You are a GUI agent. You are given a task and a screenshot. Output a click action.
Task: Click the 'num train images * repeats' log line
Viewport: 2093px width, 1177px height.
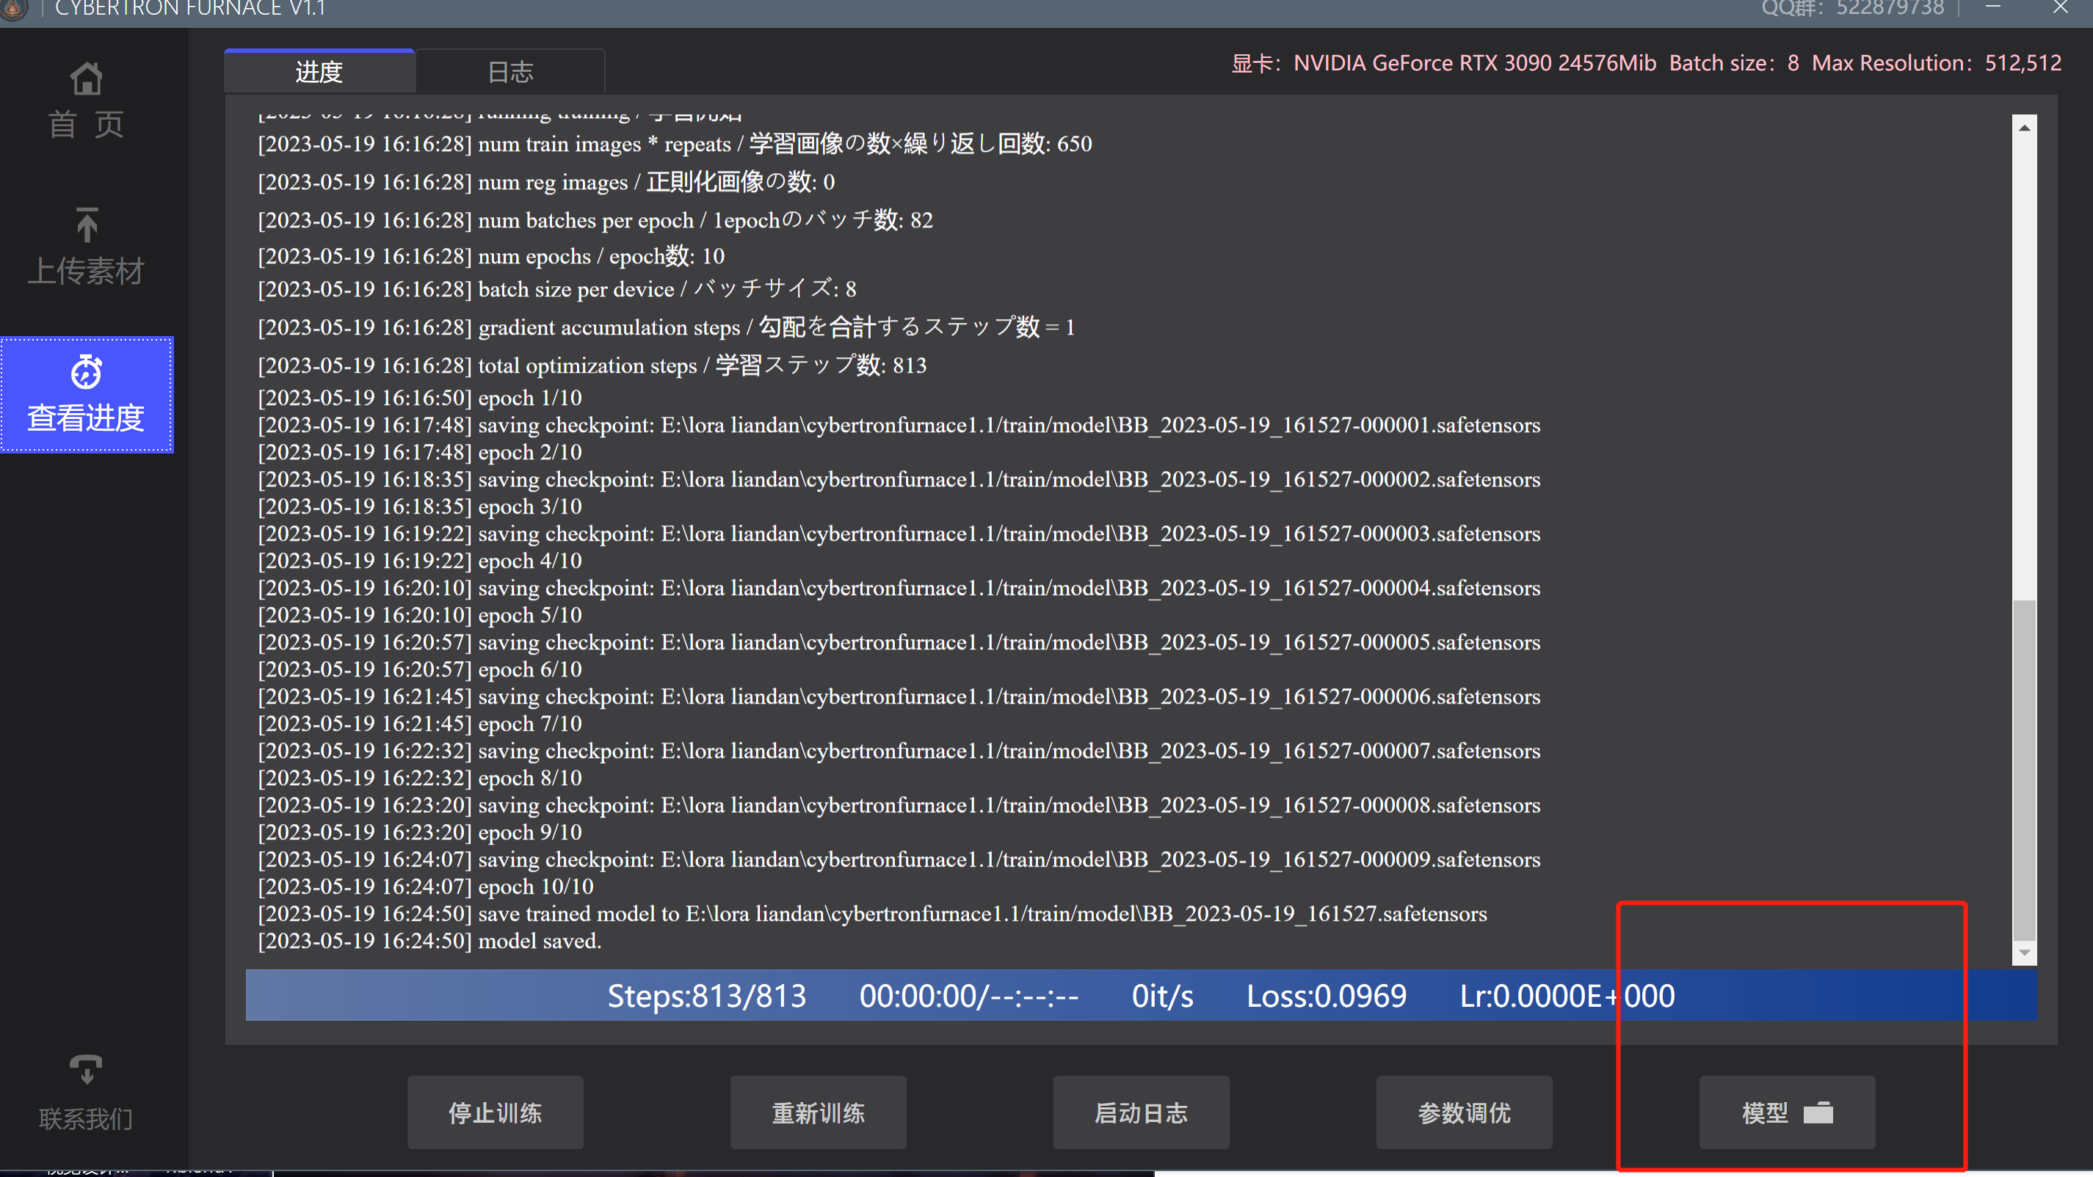tap(675, 144)
